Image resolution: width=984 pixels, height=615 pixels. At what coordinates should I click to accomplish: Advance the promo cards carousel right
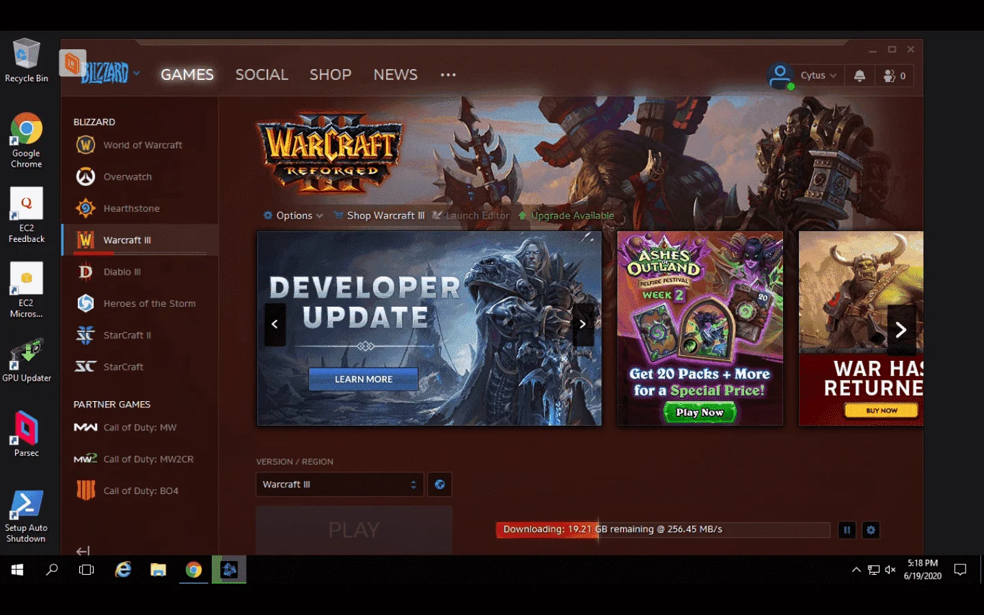point(901,331)
